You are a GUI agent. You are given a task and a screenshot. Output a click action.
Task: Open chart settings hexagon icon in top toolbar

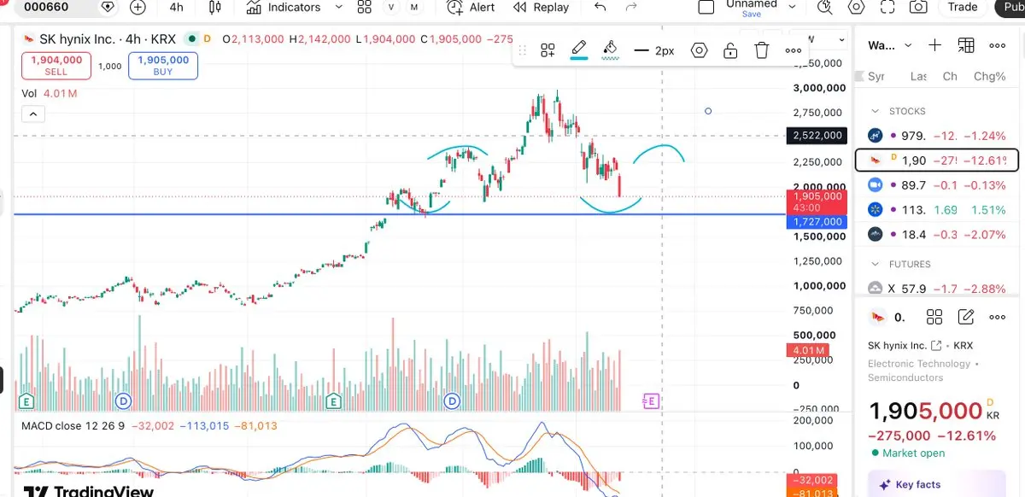856,7
